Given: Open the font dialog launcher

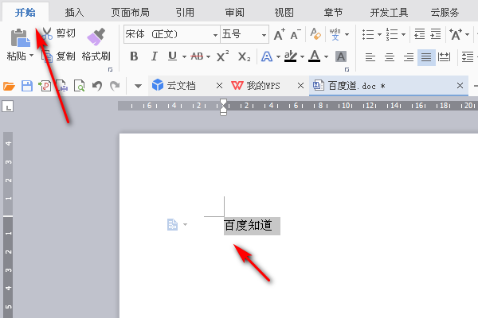Looking at the screenshot, I should [x=111, y=70].
